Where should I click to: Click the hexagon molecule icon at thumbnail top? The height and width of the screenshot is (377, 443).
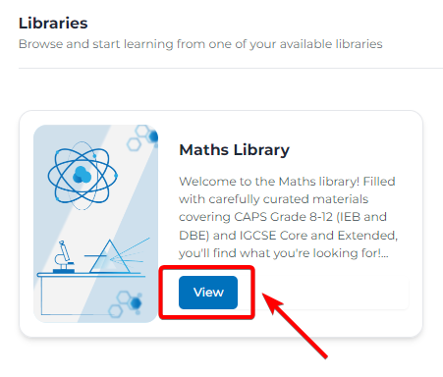(142, 137)
